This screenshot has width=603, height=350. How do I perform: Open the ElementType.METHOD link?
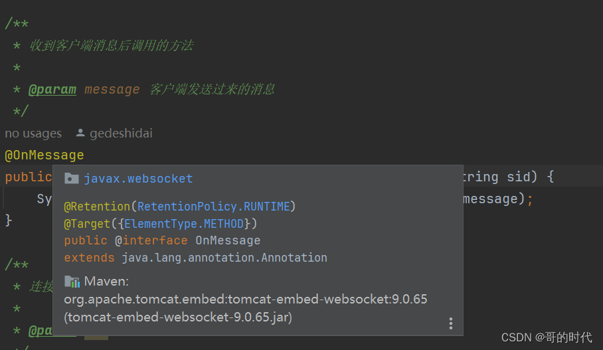184,224
